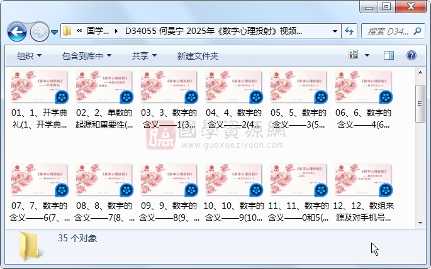Open the 包含到库中 menu
Screen dimensions: 431x269
pos(87,56)
